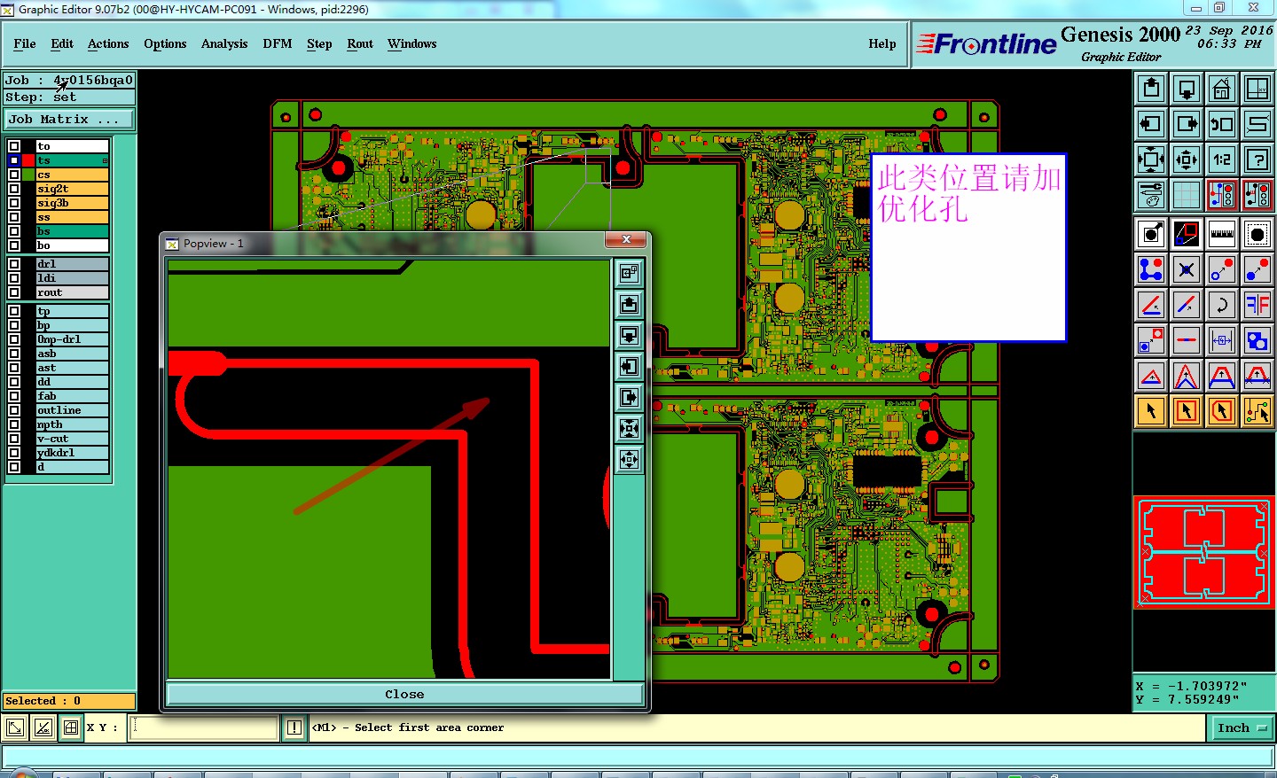Click the rotate feature tool icon
1277x778 pixels.
(1222, 305)
